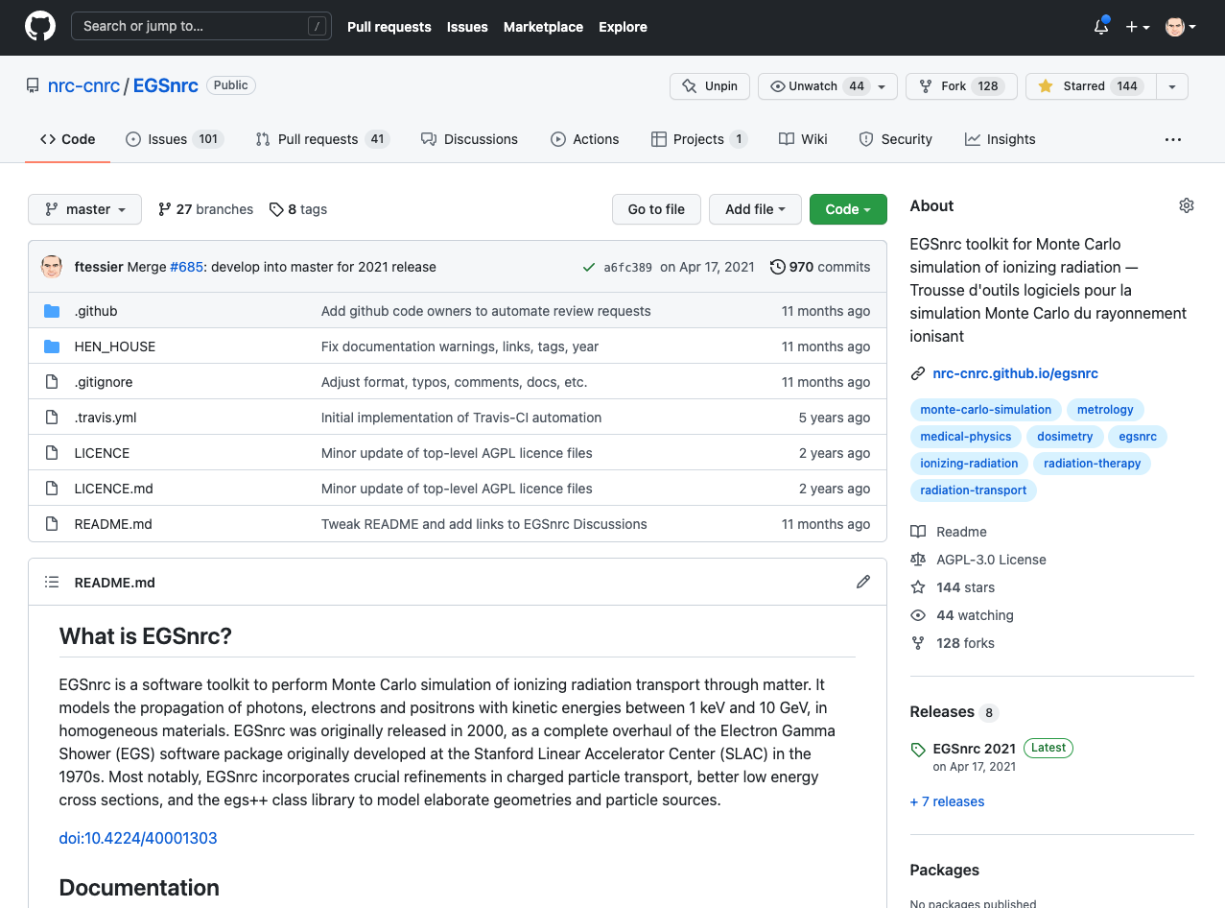Open the AGPL-3.0 License link
The image size is (1225, 908).
tap(979, 560)
